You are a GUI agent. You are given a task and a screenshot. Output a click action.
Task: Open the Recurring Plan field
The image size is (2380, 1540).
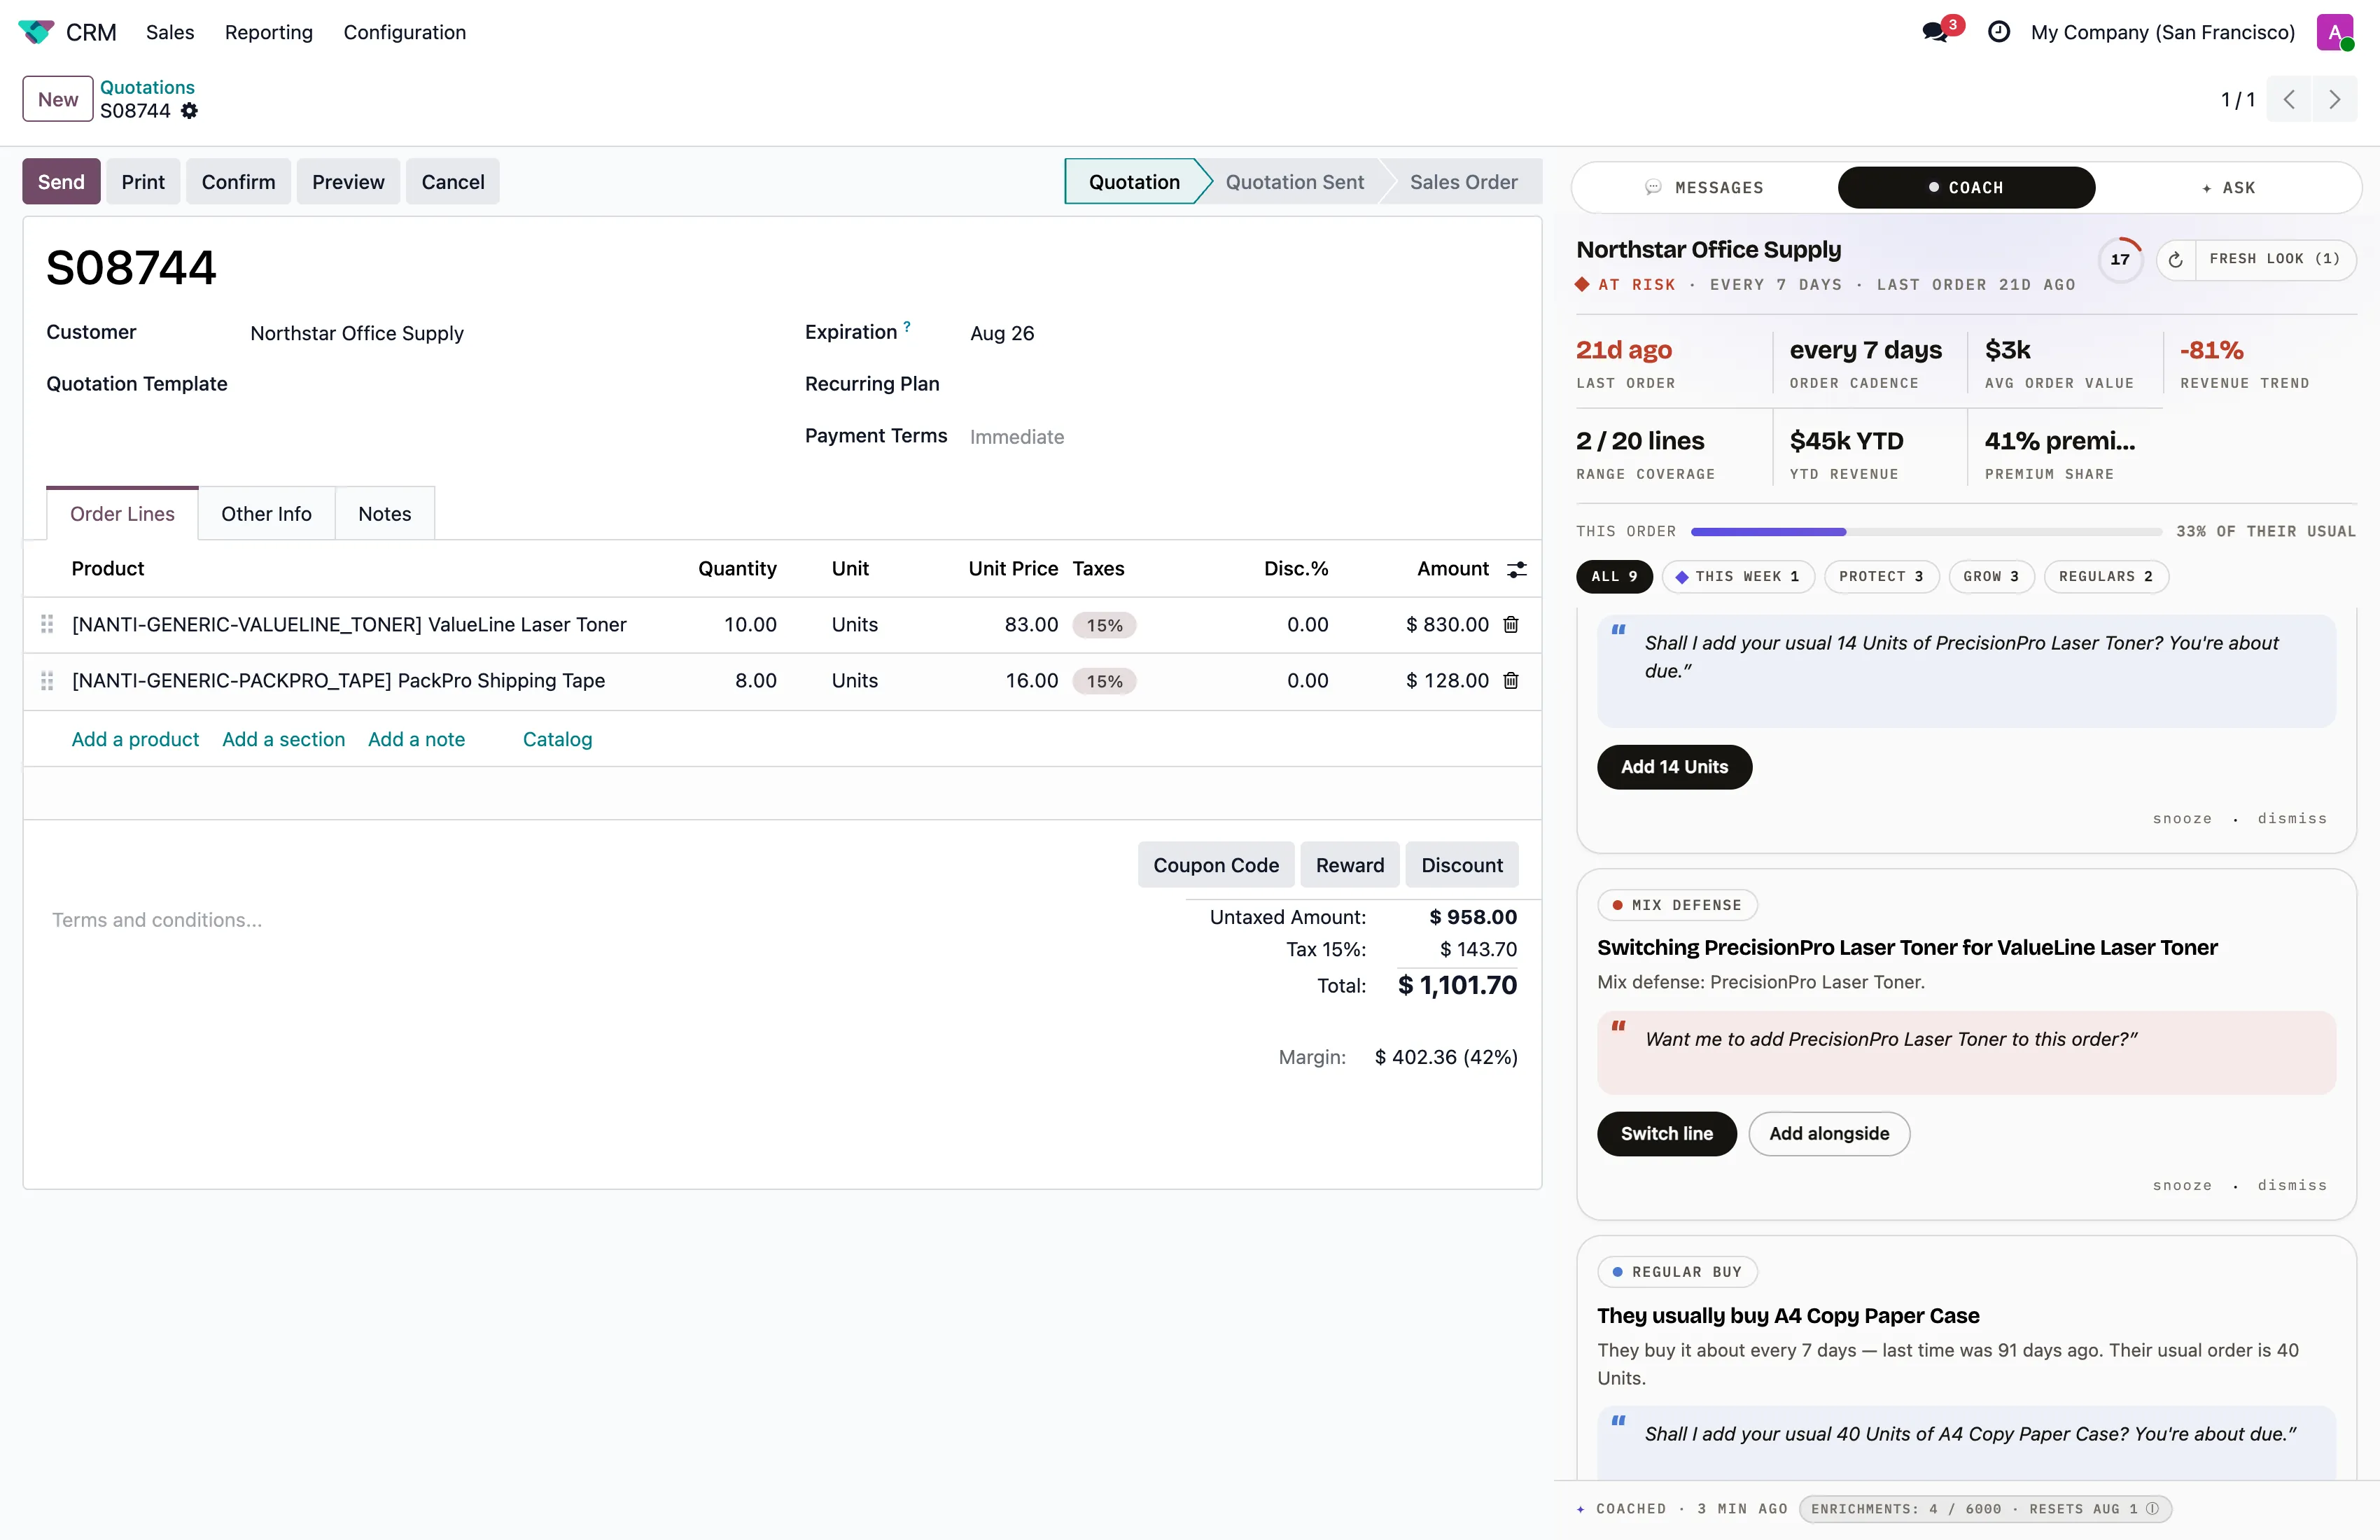click(x=1245, y=384)
